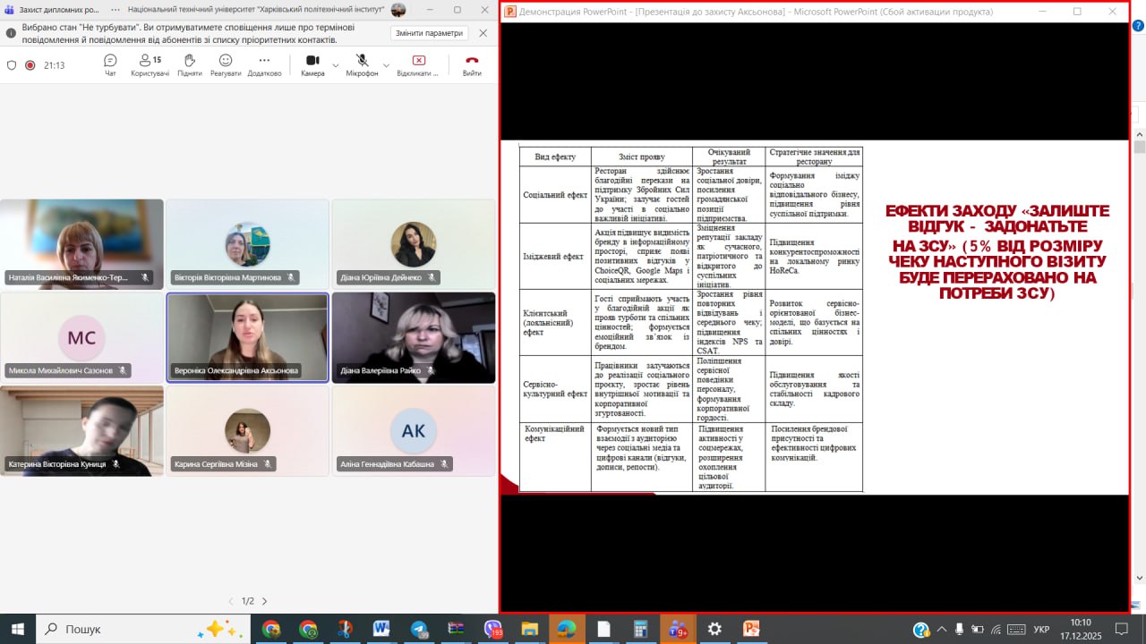Select Вероніка Олександрівна Аксьонова video tile
This screenshot has width=1146, height=644.
247,337
